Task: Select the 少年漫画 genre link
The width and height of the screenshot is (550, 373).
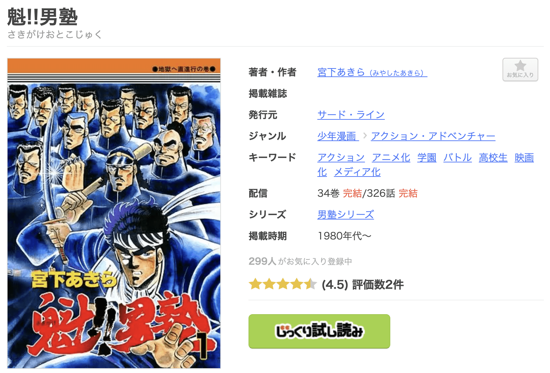Action: [x=338, y=136]
